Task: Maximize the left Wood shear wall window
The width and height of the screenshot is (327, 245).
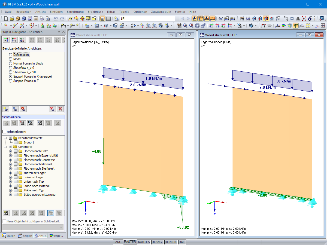Action: click(x=181, y=35)
